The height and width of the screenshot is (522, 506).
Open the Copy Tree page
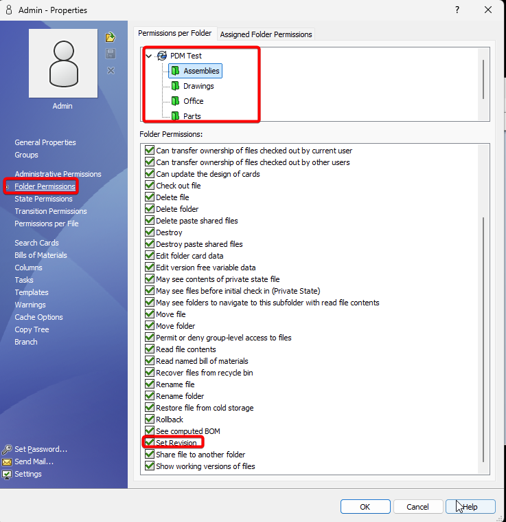click(32, 329)
